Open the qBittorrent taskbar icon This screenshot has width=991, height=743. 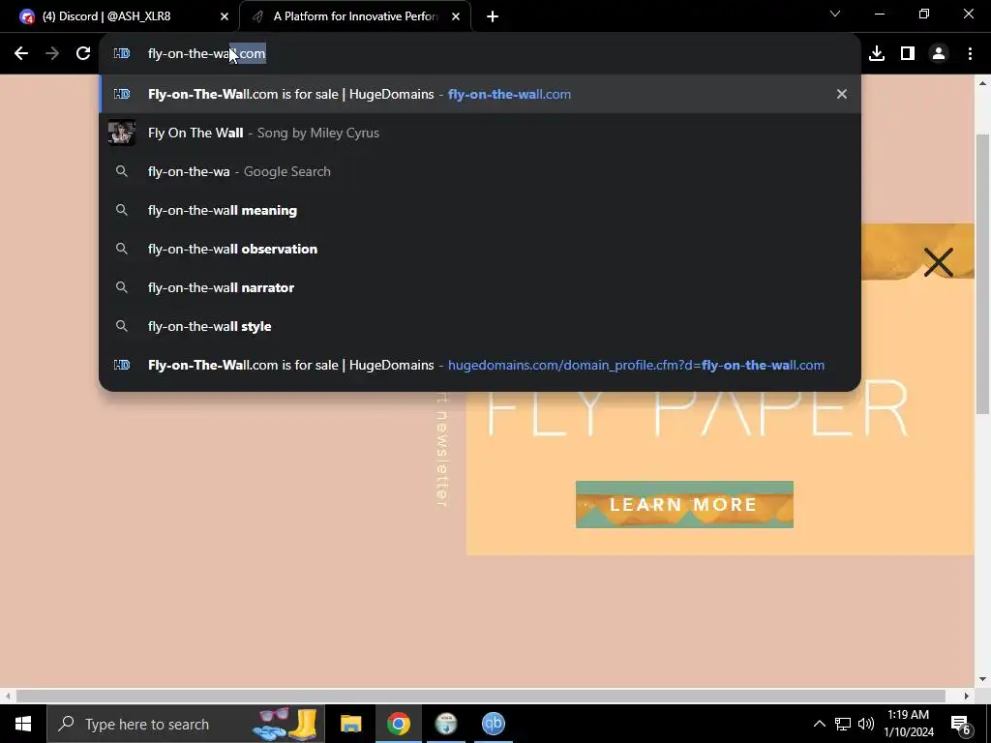[493, 724]
